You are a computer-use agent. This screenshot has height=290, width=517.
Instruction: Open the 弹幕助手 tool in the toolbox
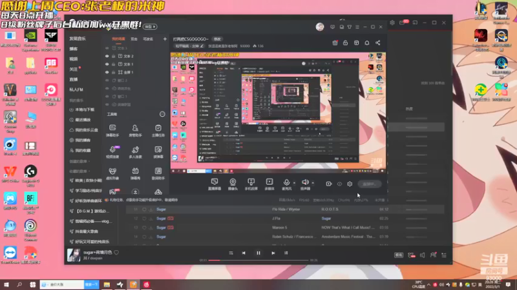tap(112, 130)
